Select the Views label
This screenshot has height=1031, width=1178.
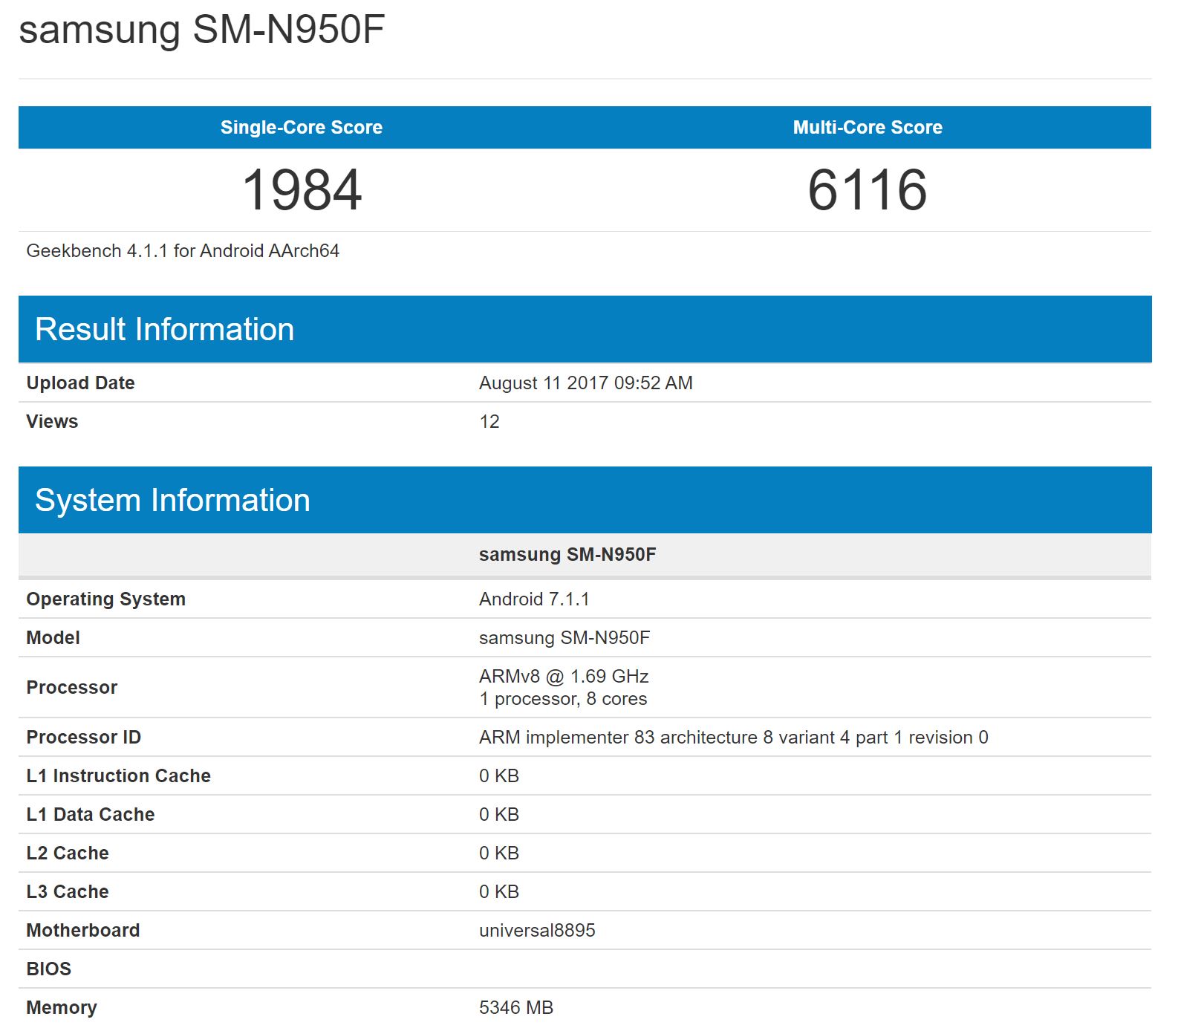point(52,421)
